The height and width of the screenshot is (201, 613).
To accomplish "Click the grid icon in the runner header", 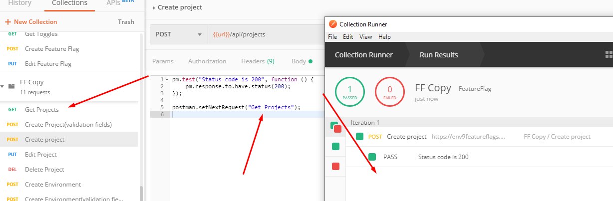I will click(609, 55).
